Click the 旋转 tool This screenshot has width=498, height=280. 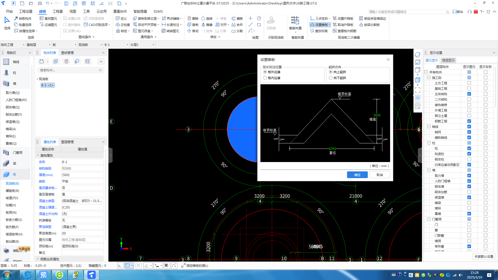point(207,18)
